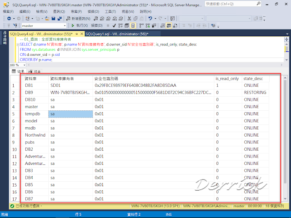Open the 檔案(F) menu
Viewport: 291px width, 218px height.
(8, 11)
